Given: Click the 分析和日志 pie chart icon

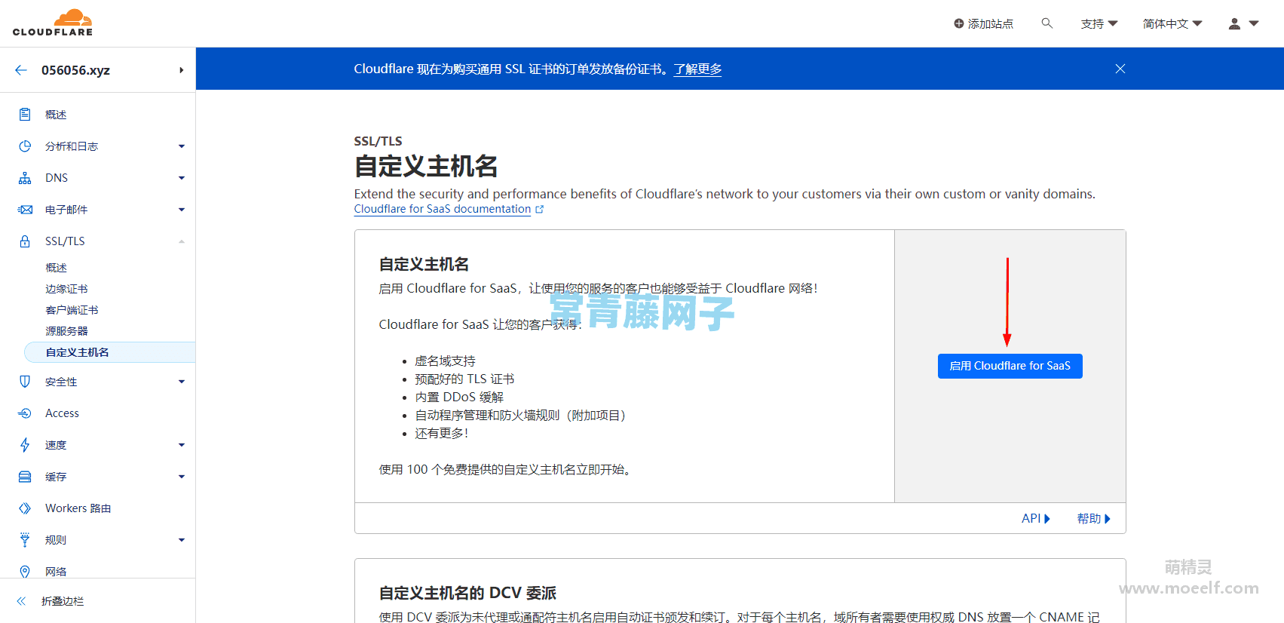Looking at the screenshot, I should [x=25, y=146].
